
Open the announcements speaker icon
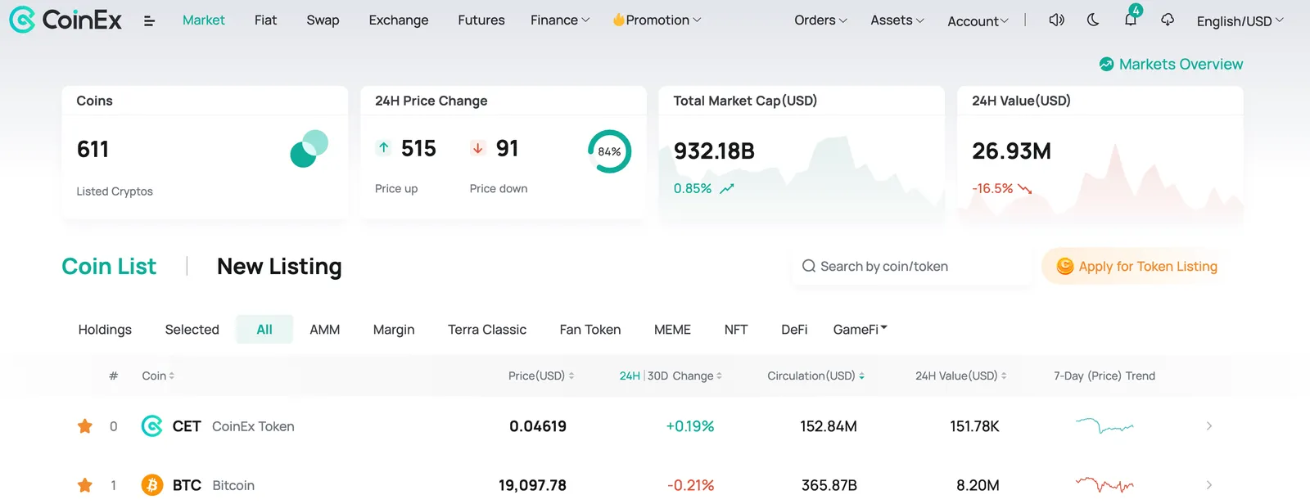coord(1057,20)
